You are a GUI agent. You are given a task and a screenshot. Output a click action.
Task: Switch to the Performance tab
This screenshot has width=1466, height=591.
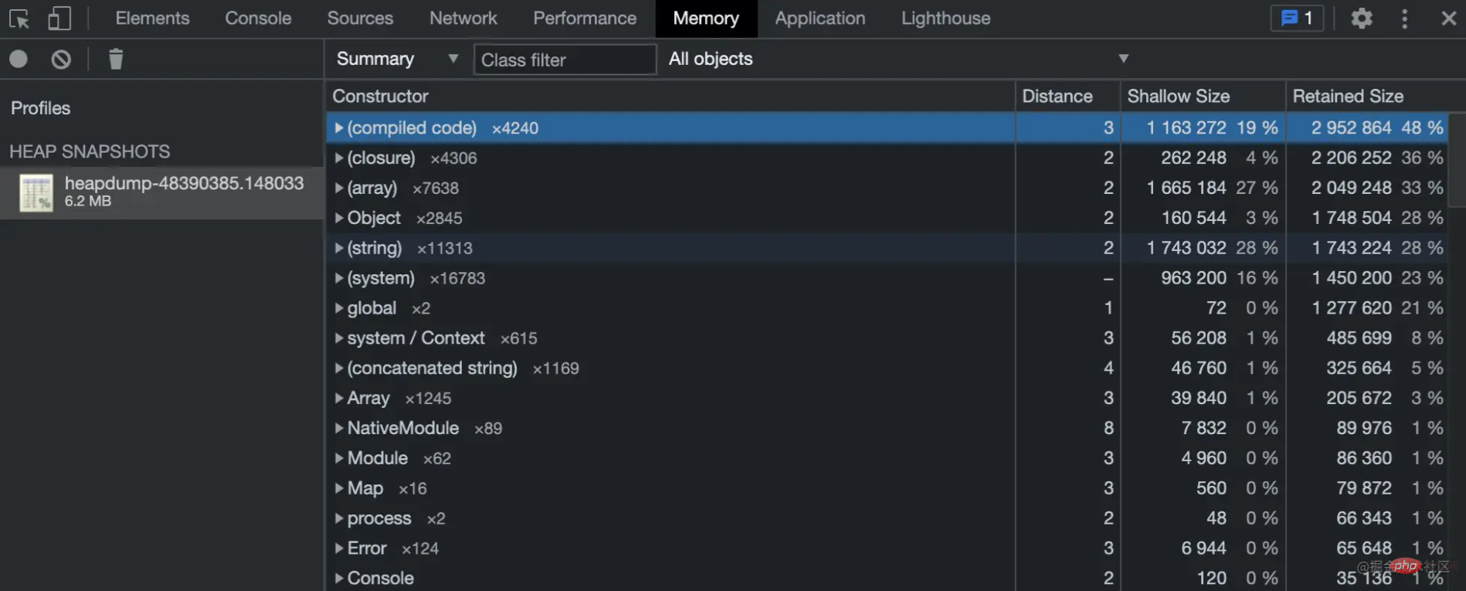coord(585,19)
